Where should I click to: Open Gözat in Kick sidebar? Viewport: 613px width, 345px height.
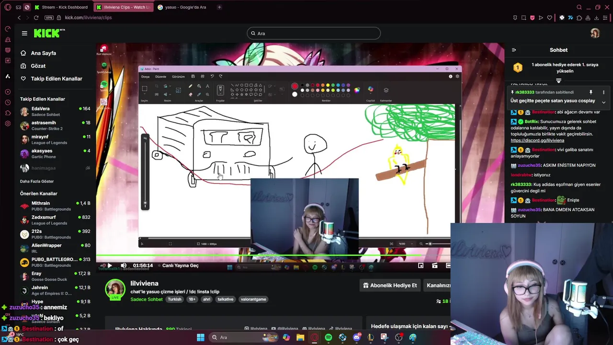click(x=38, y=66)
